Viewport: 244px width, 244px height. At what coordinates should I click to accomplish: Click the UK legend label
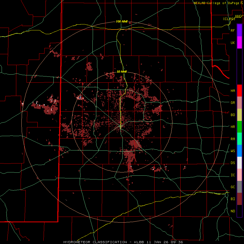(x=233, y=43)
